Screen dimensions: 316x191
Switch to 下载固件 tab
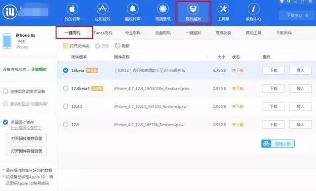coord(284,33)
